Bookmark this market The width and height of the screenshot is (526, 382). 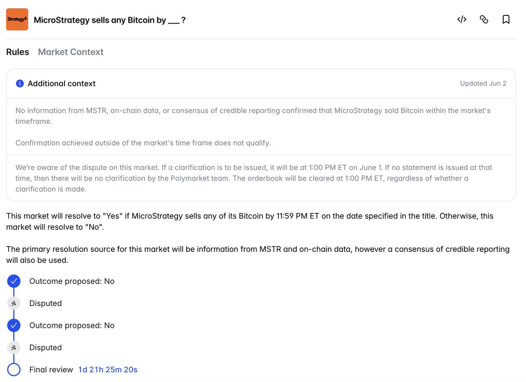[506, 19]
